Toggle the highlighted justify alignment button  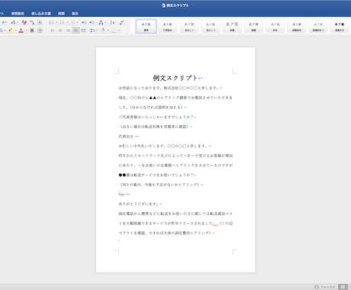pos(76,31)
